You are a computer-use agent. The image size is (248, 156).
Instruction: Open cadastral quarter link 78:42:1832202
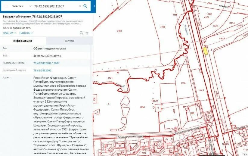tap(42, 70)
